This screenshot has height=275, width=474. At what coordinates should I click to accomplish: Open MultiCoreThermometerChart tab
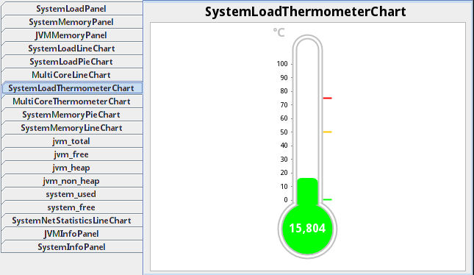tap(72, 101)
